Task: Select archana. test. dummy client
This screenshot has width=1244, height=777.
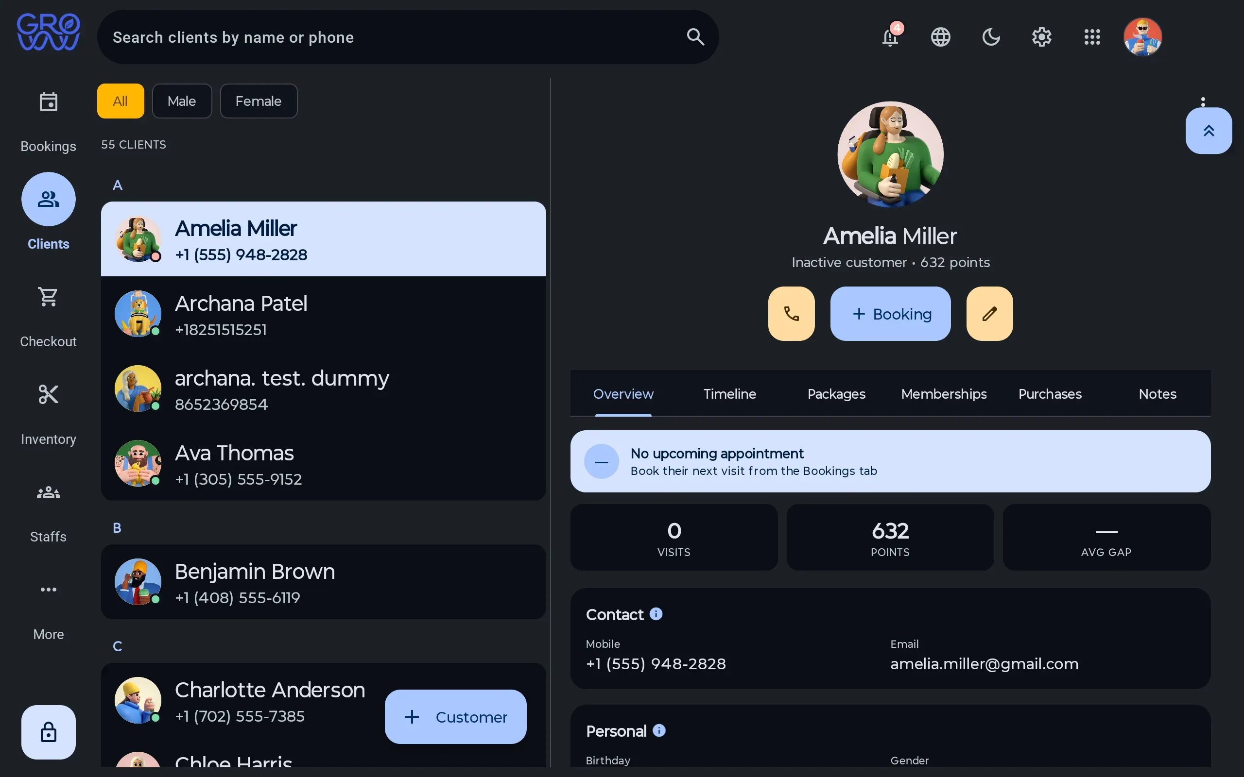Action: [x=323, y=388]
